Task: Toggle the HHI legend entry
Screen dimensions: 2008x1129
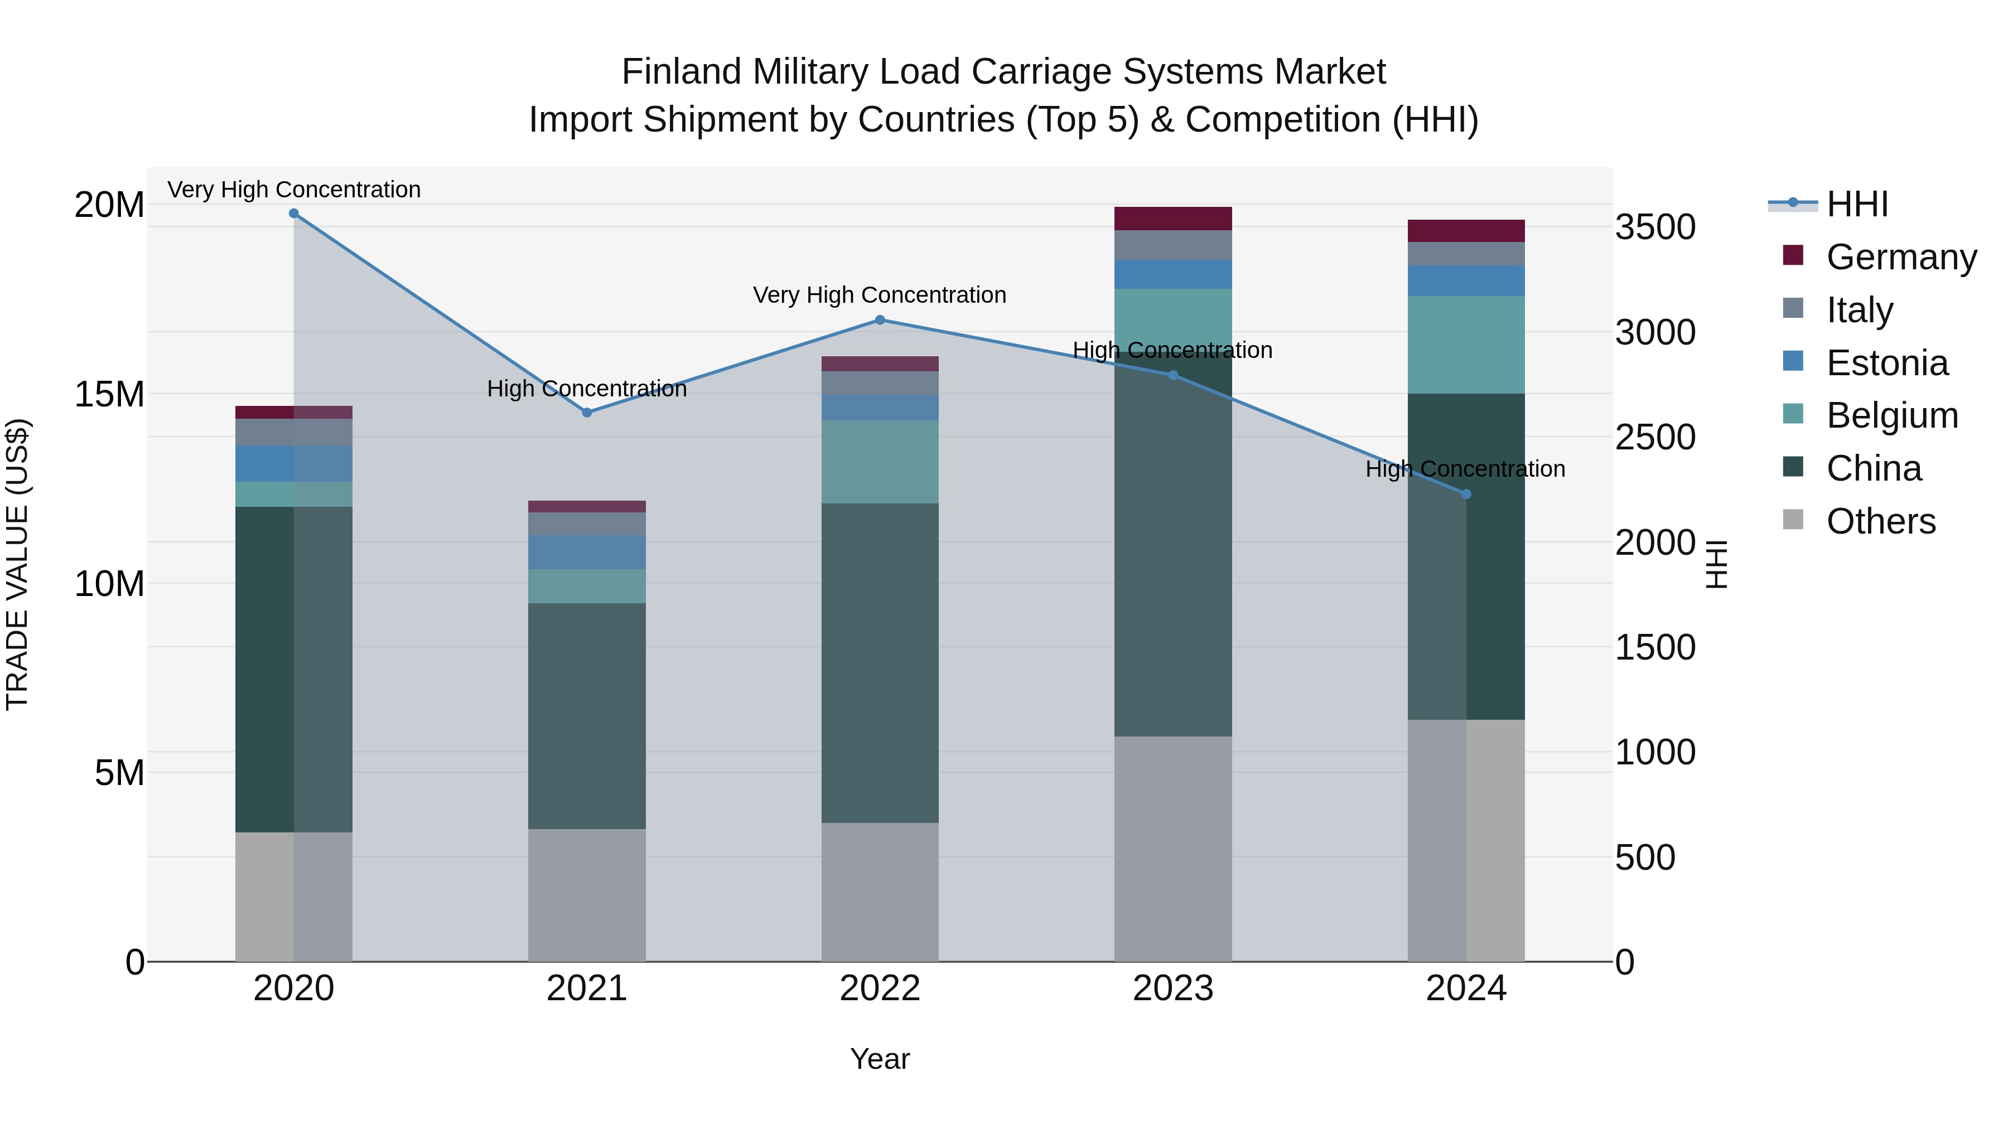Action: (x=1829, y=204)
